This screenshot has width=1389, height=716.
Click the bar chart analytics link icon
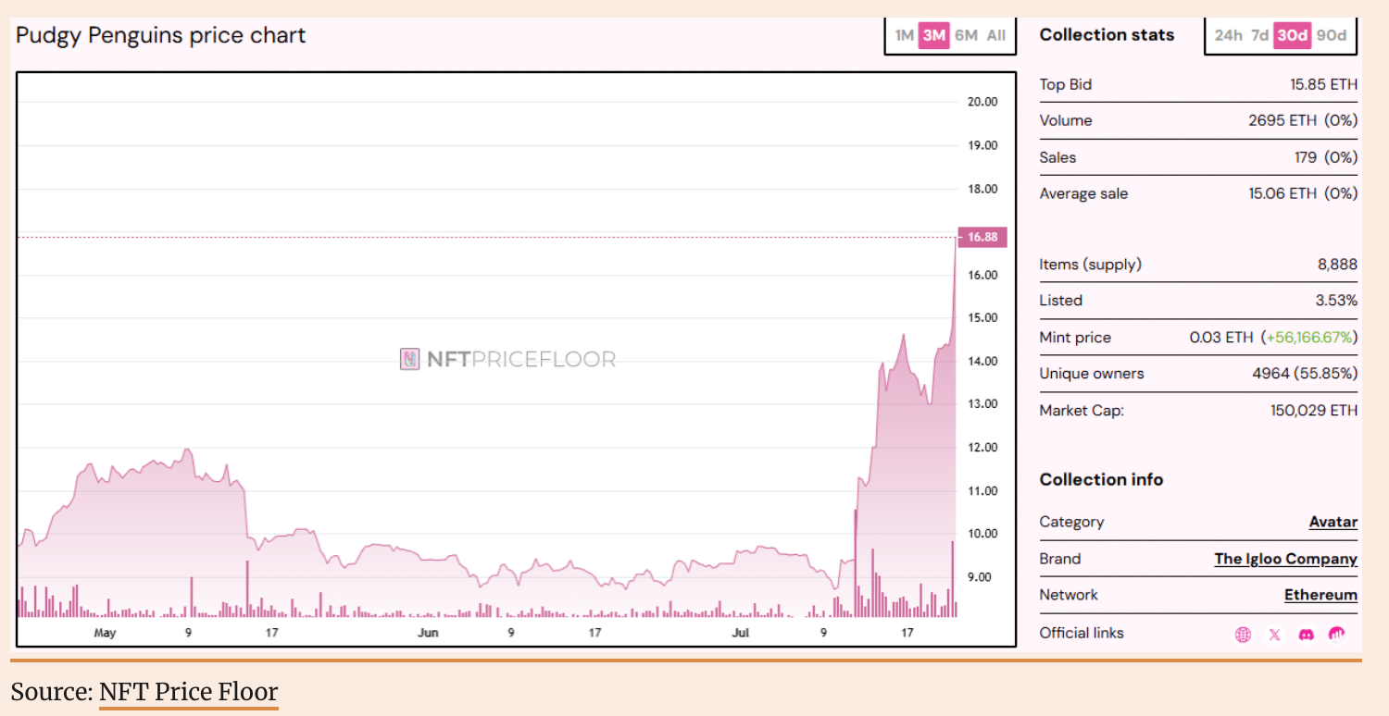click(x=1337, y=634)
